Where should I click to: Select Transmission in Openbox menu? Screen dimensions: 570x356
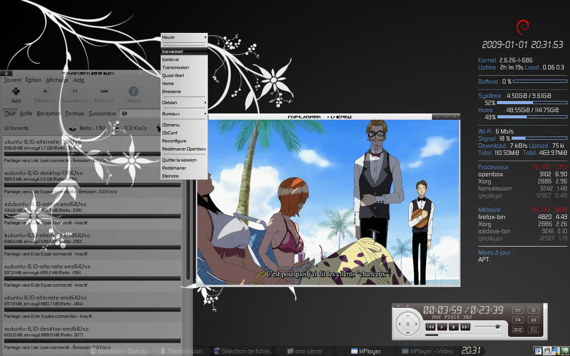coord(184,68)
